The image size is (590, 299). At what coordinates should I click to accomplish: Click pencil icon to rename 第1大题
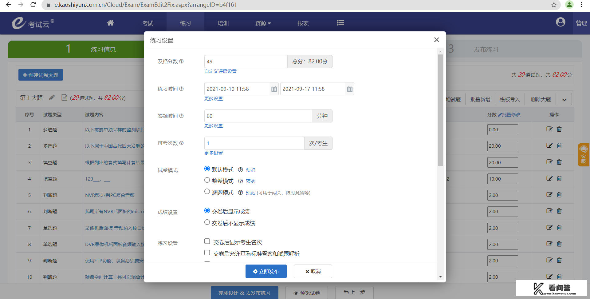(52, 98)
